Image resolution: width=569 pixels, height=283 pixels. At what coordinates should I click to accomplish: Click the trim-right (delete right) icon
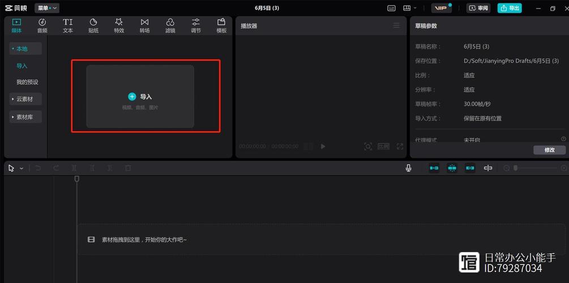[x=110, y=168]
